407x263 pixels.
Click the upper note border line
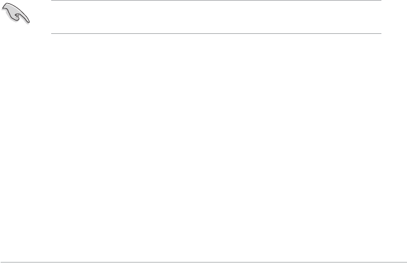[216, 0]
